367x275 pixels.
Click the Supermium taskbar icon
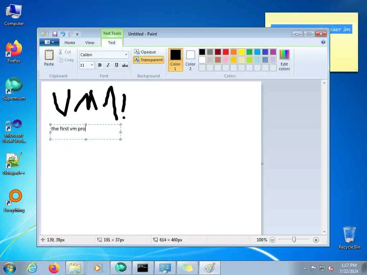[120, 268]
